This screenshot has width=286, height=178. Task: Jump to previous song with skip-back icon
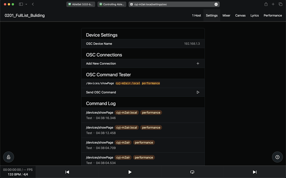67,172
